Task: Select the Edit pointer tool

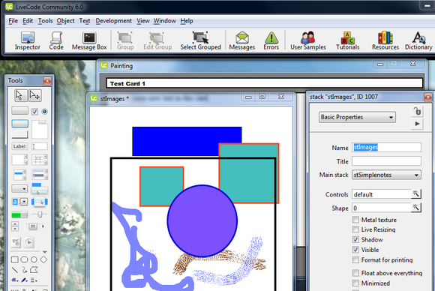Action: click(x=35, y=95)
